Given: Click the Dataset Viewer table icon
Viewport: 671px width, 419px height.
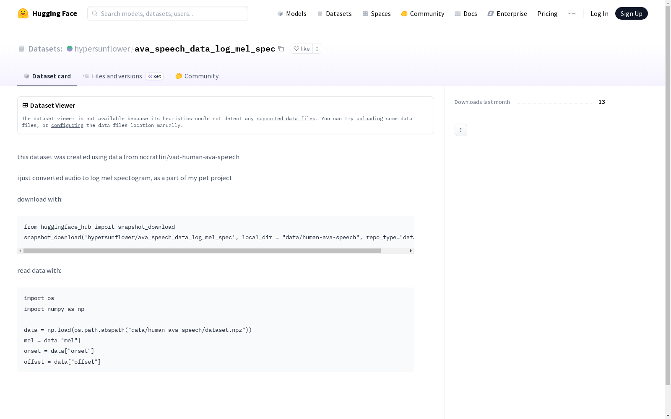Looking at the screenshot, I should point(25,105).
